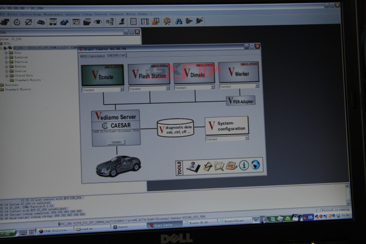Viewport: 366px width, 244px height.
Task: Click the PSR-Adapter button
Action: tap(241, 101)
